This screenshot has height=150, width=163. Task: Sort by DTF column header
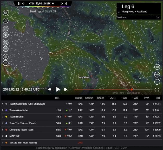pos(158,98)
